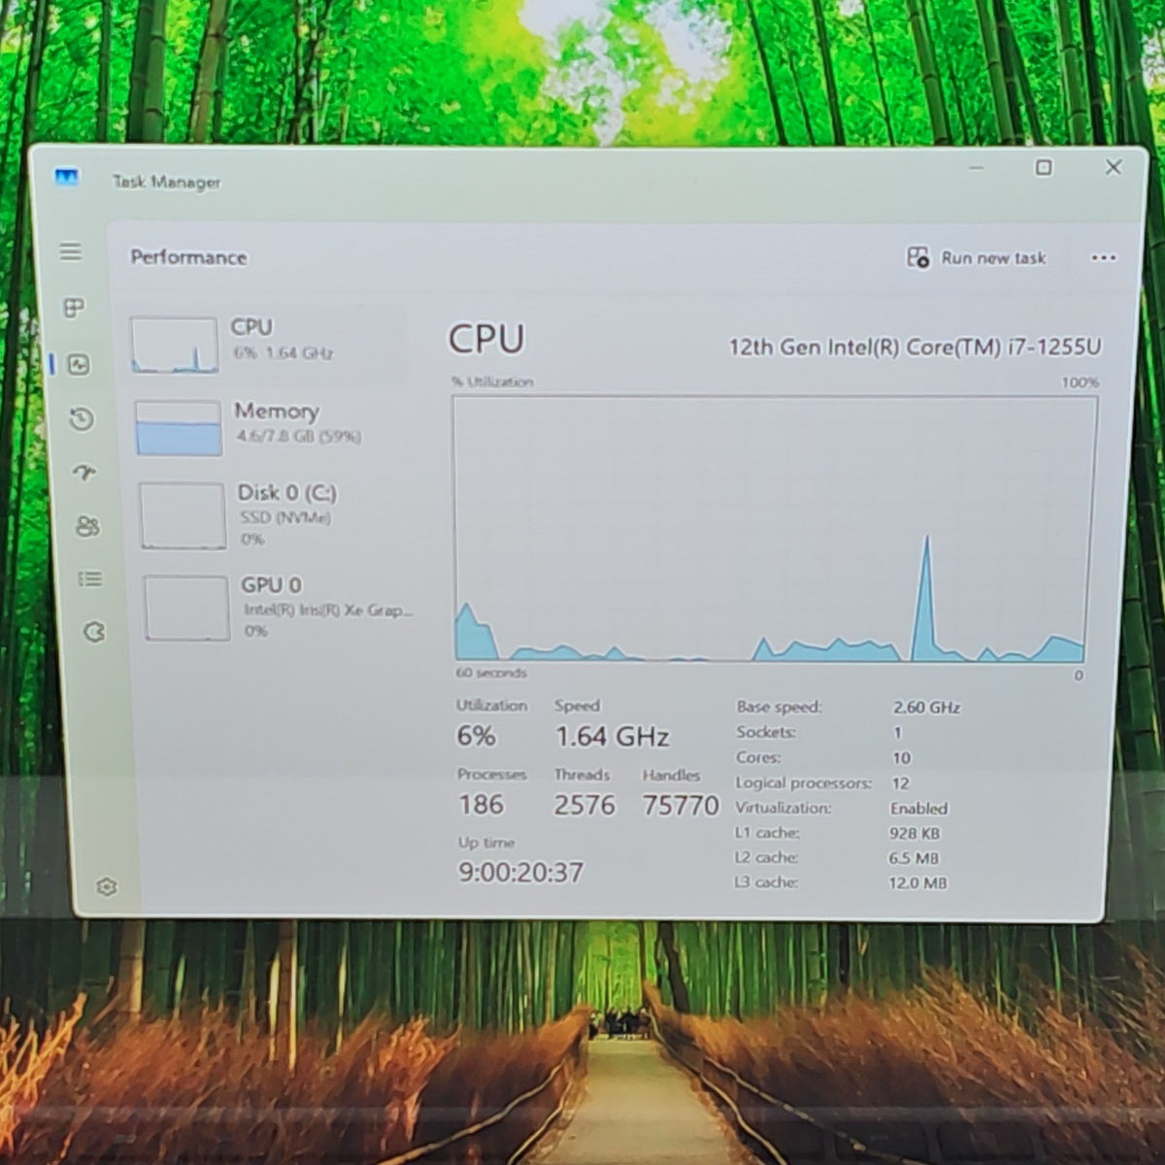Select the CPU performance item
The height and width of the screenshot is (1165, 1165).
coord(267,345)
